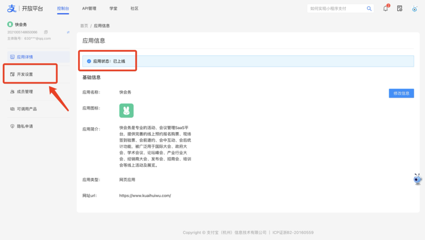Open 学堂 menu

pos(113,8)
